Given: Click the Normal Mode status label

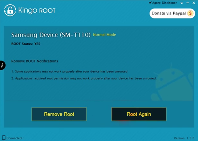Looking at the screenshot, I should click(x=104, y=35).
